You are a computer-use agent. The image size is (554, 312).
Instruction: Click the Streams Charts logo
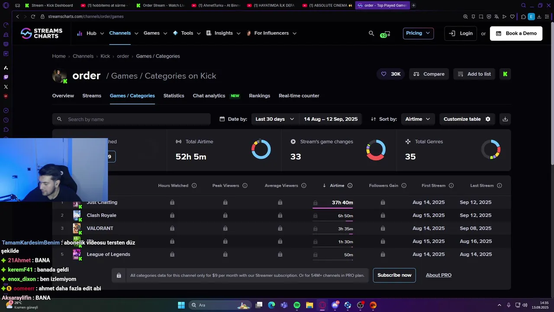point(42,33)
